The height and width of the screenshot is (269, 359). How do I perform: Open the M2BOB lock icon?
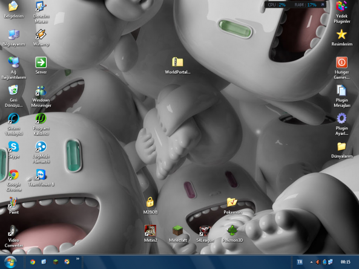[x=150, y=206]
